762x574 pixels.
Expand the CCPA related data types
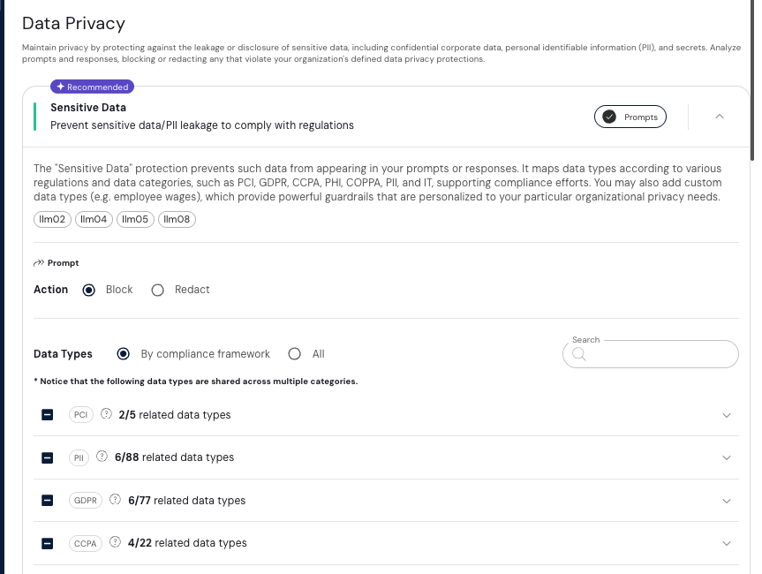(727, 543)
